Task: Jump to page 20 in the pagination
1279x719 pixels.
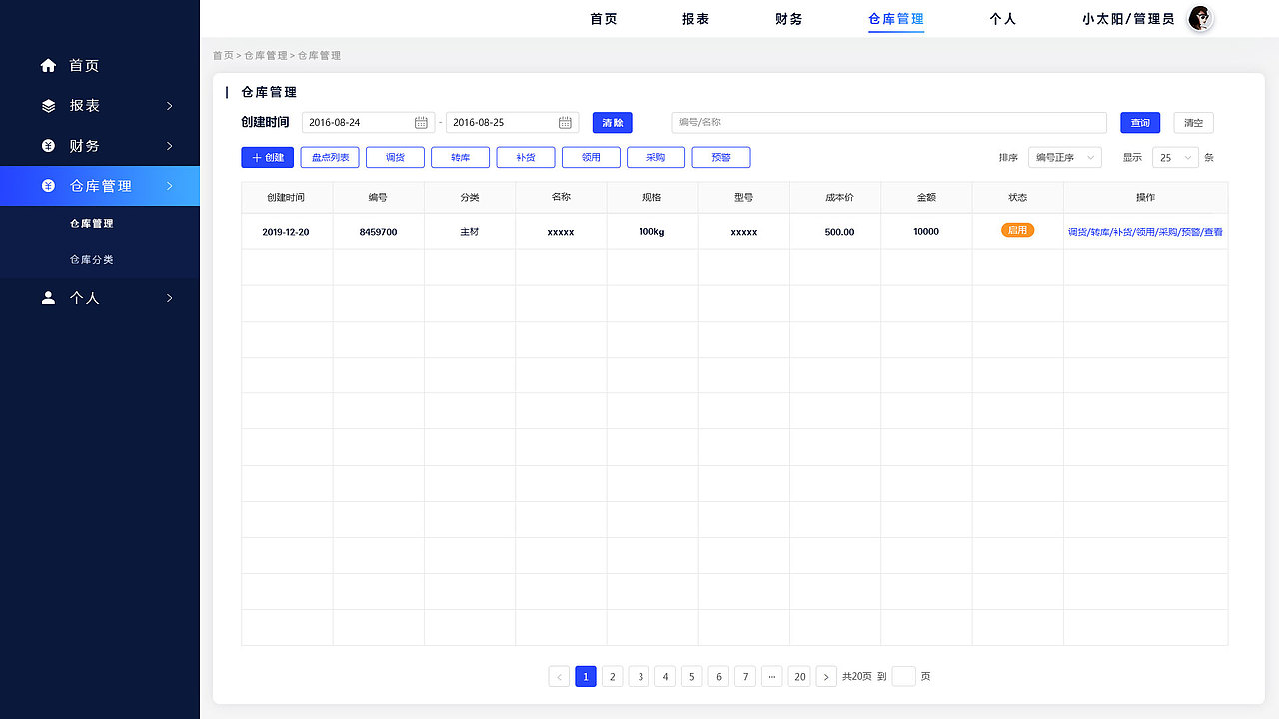Action: pos(799,676)
